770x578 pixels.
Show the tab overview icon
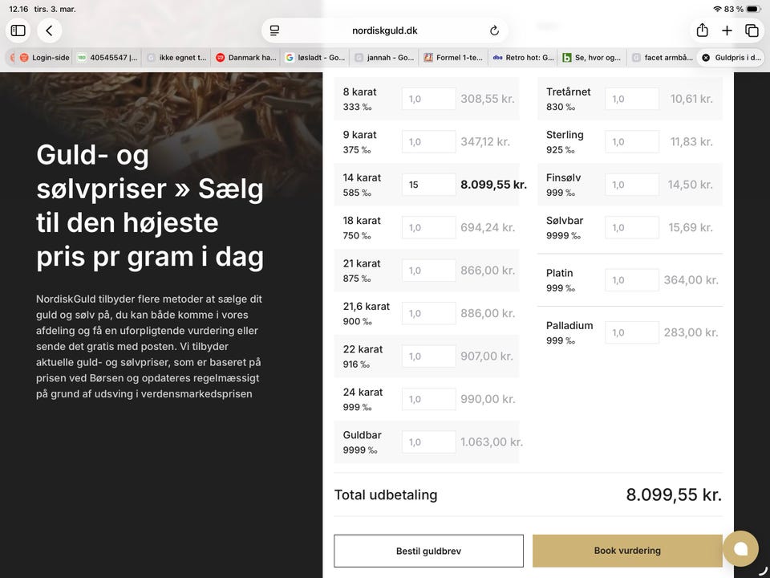tap(752, 31)
